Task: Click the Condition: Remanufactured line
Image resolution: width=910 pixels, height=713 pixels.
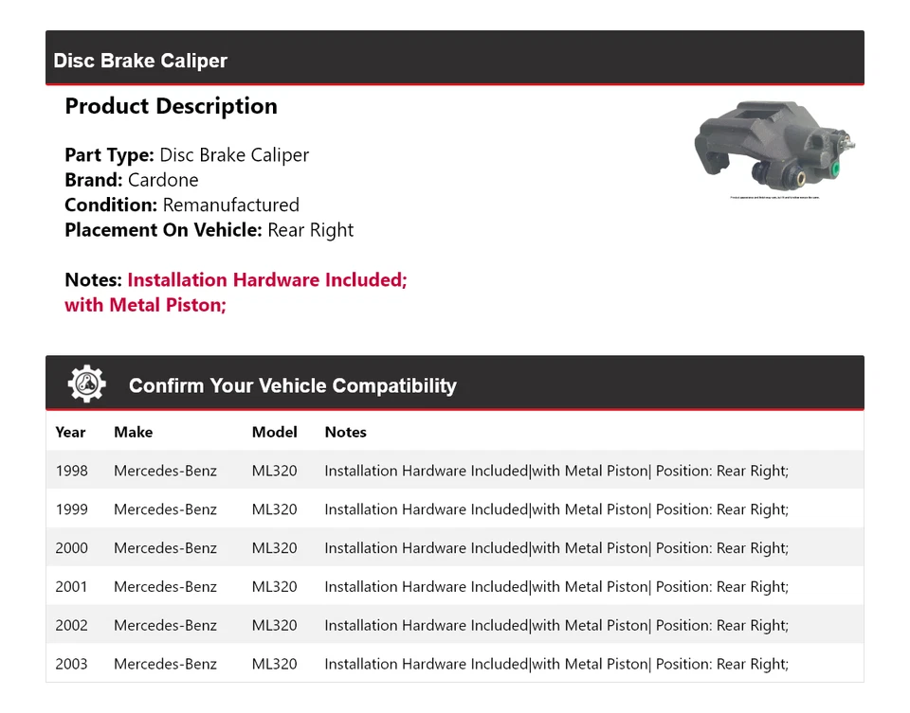Action: click(x=182, y=205)
